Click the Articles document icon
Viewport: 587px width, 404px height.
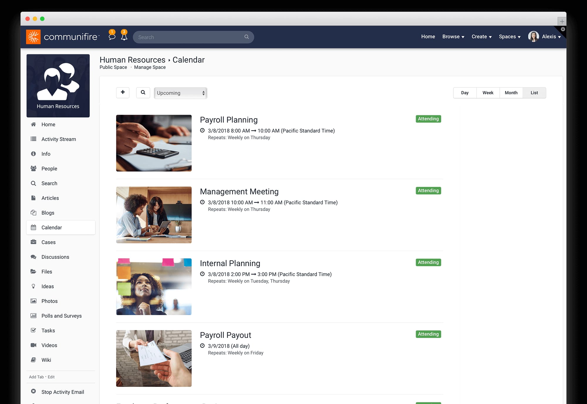coord(33,198)
